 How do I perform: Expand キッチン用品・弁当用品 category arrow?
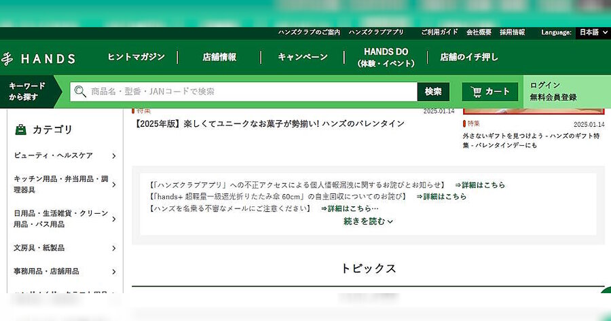click(x=114, y=185)
